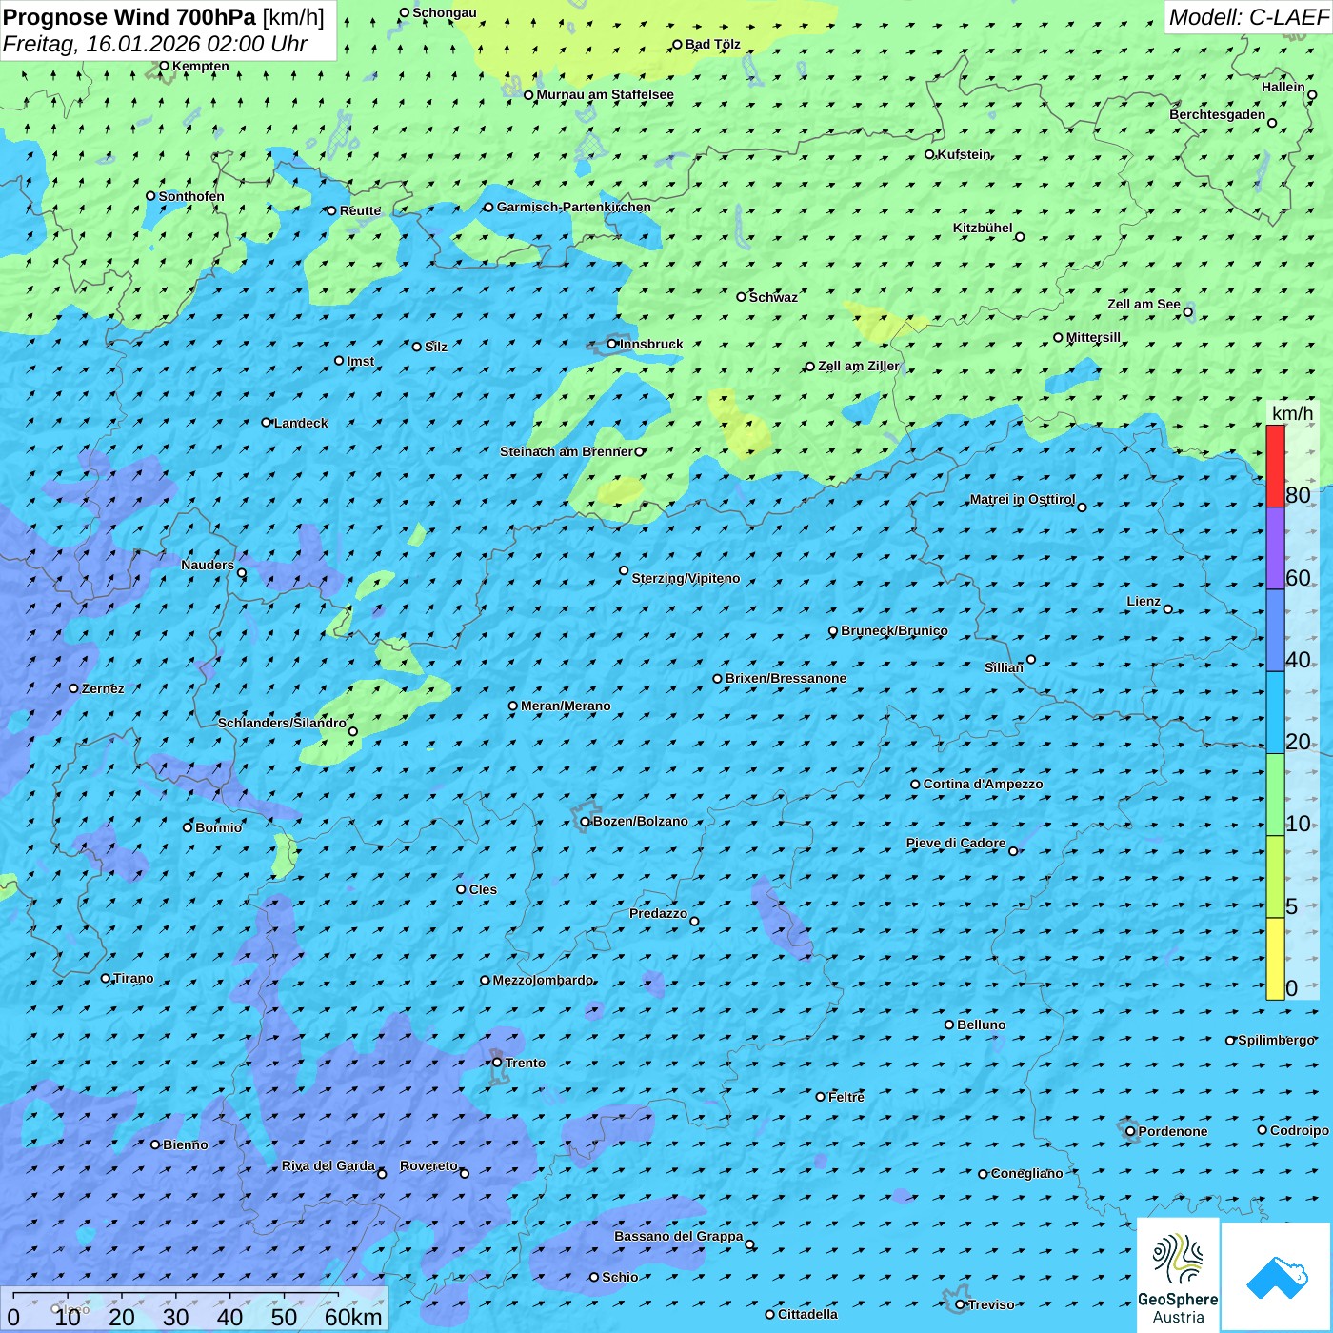Click the Brixen/Bressanone label
Viewport: 1333px width, 1333px height.
click(x=786, y=678)
